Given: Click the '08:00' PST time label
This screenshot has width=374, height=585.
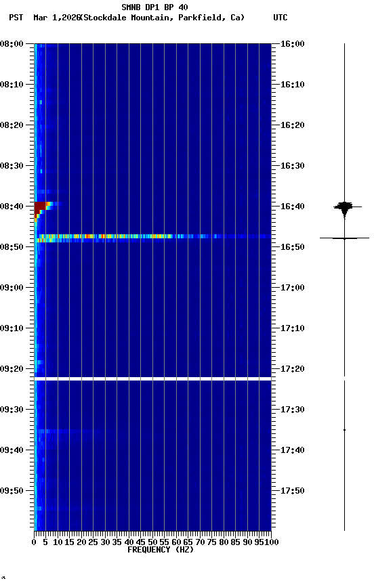Looking at the screenshot, I should (x=12, y=44).
